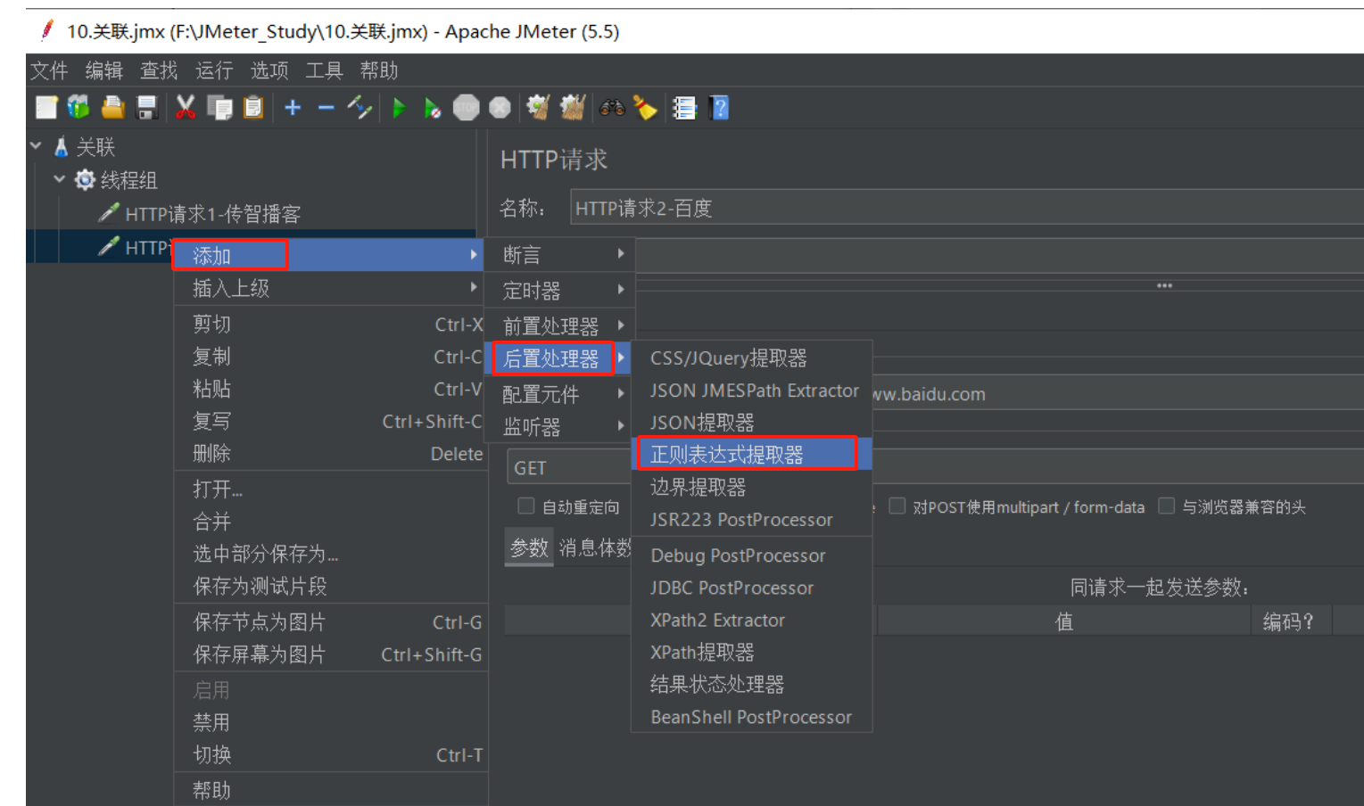
Task: Open the 帮助 menu in menu bar
Action: coord(379,70)
